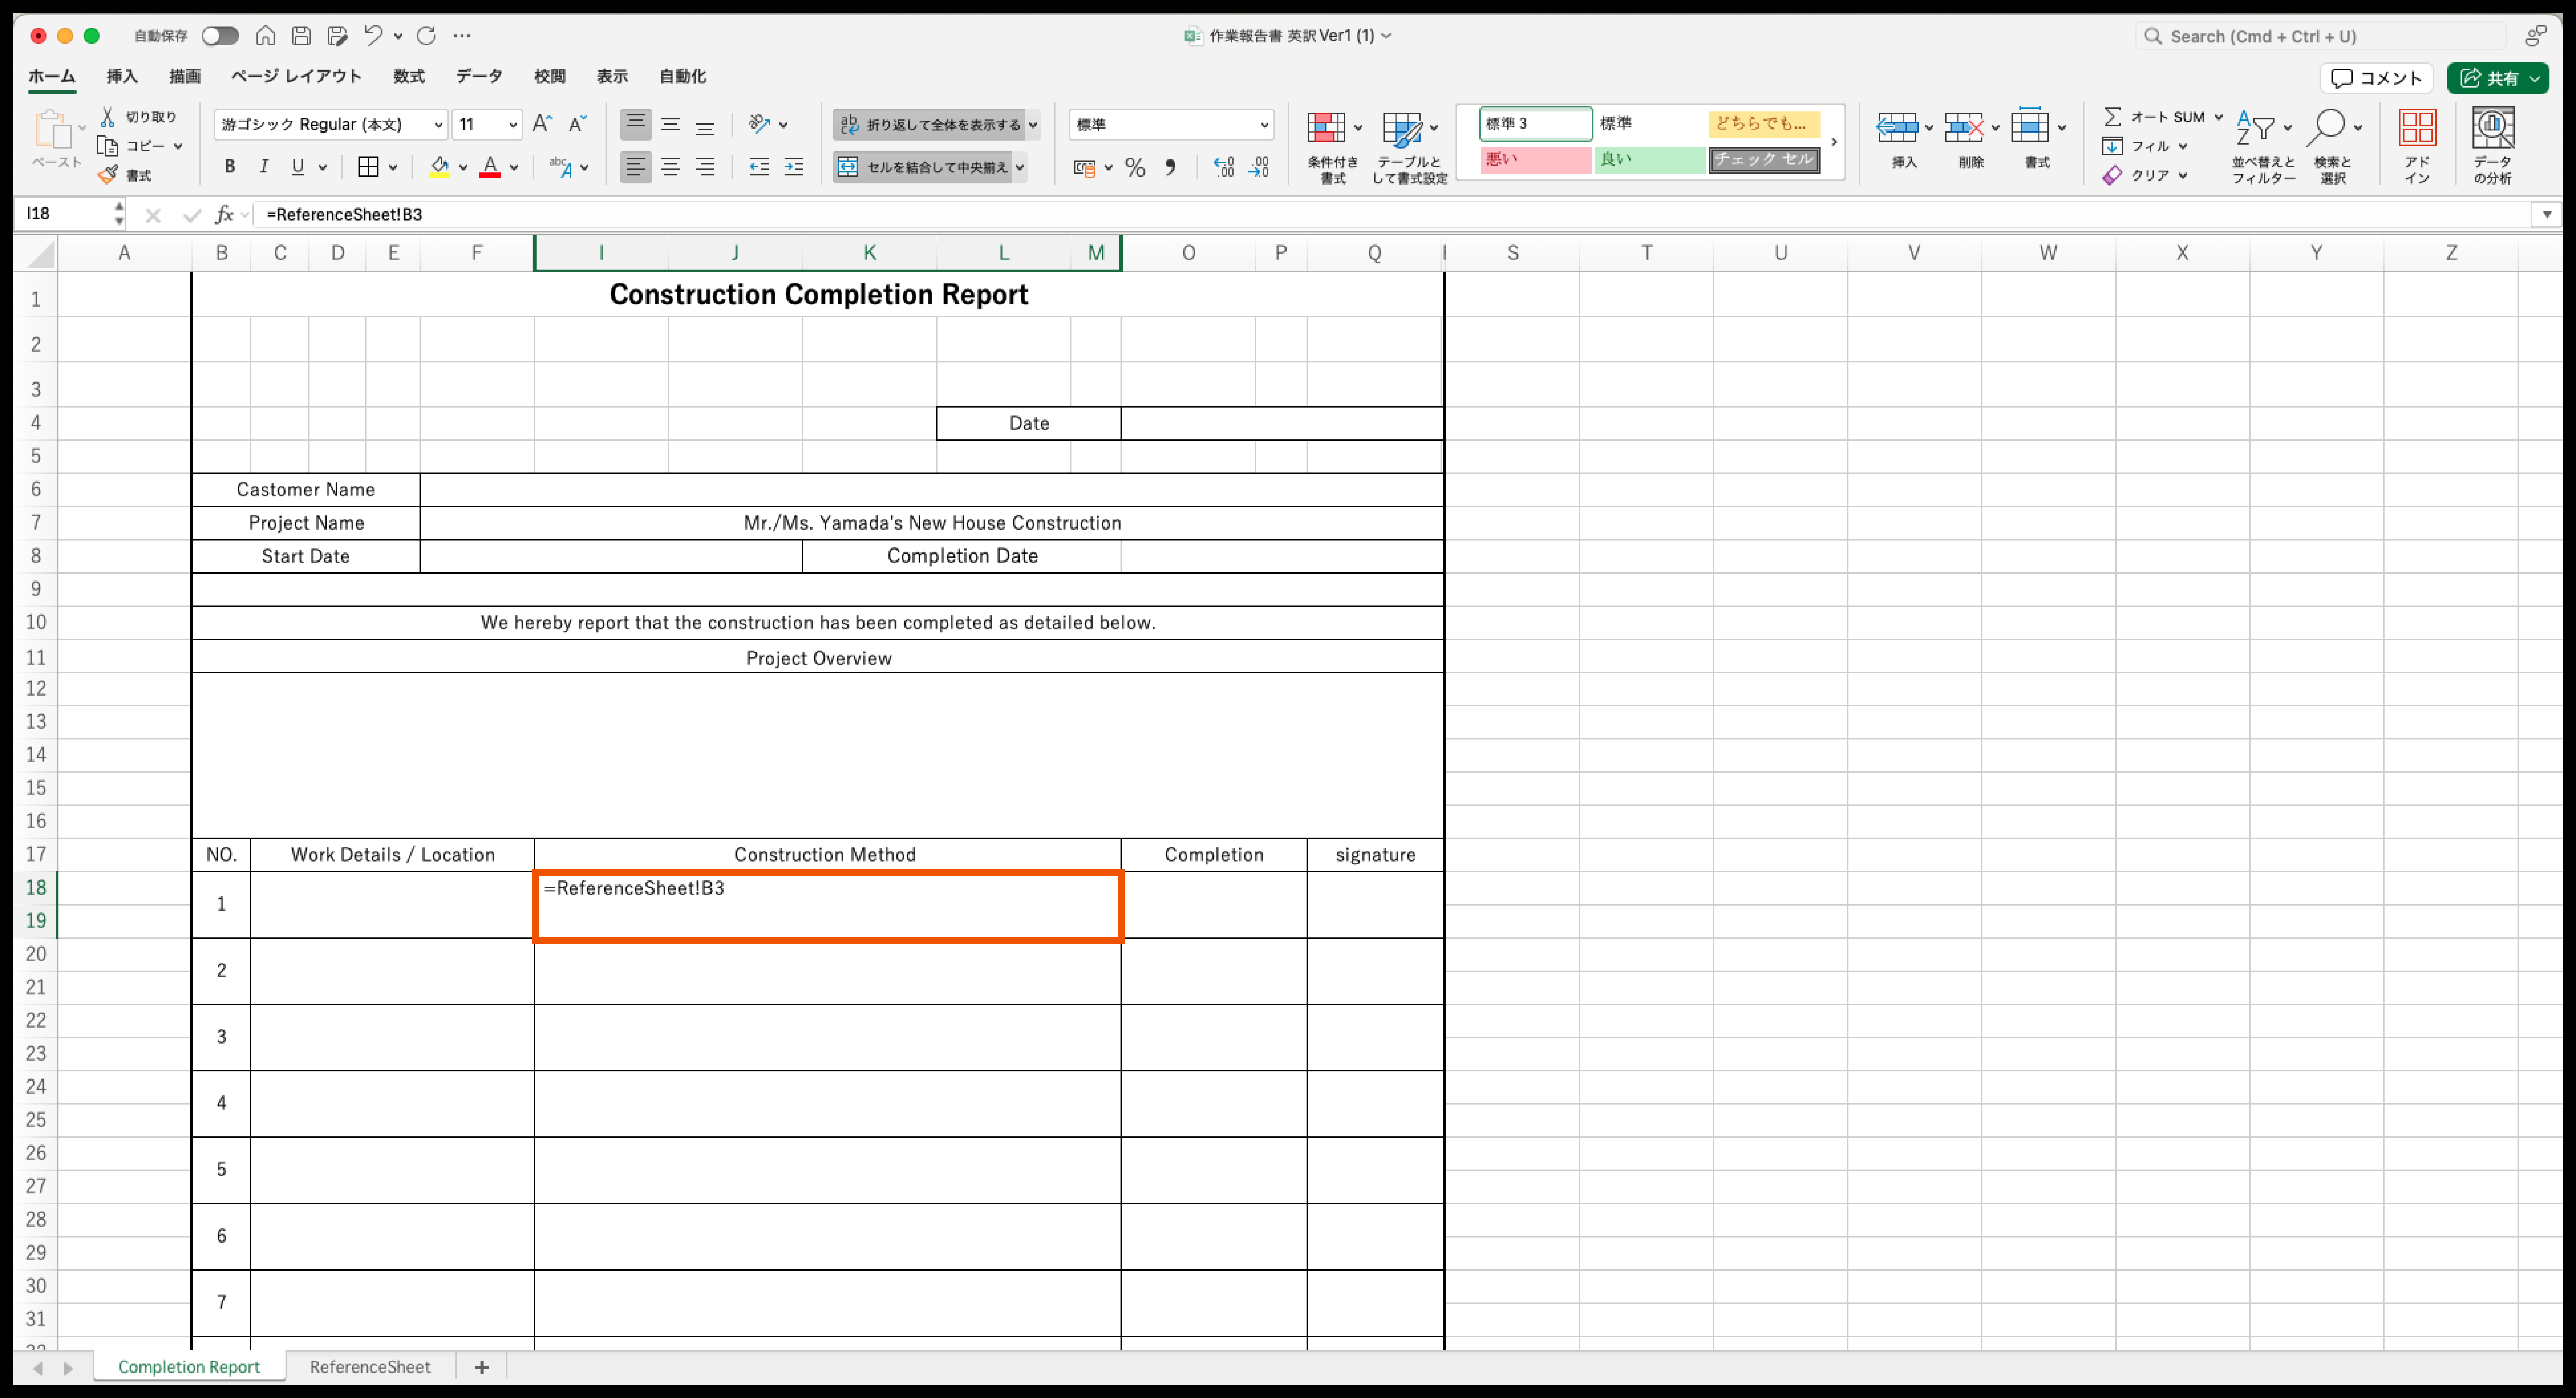Click the center align text icon
2576x1398 pixels.
tap(670, 167)
